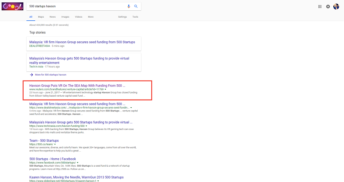The image size is (344, 182).
Task: Start voice search with microphone icon
Action: [x=129, y=7]
